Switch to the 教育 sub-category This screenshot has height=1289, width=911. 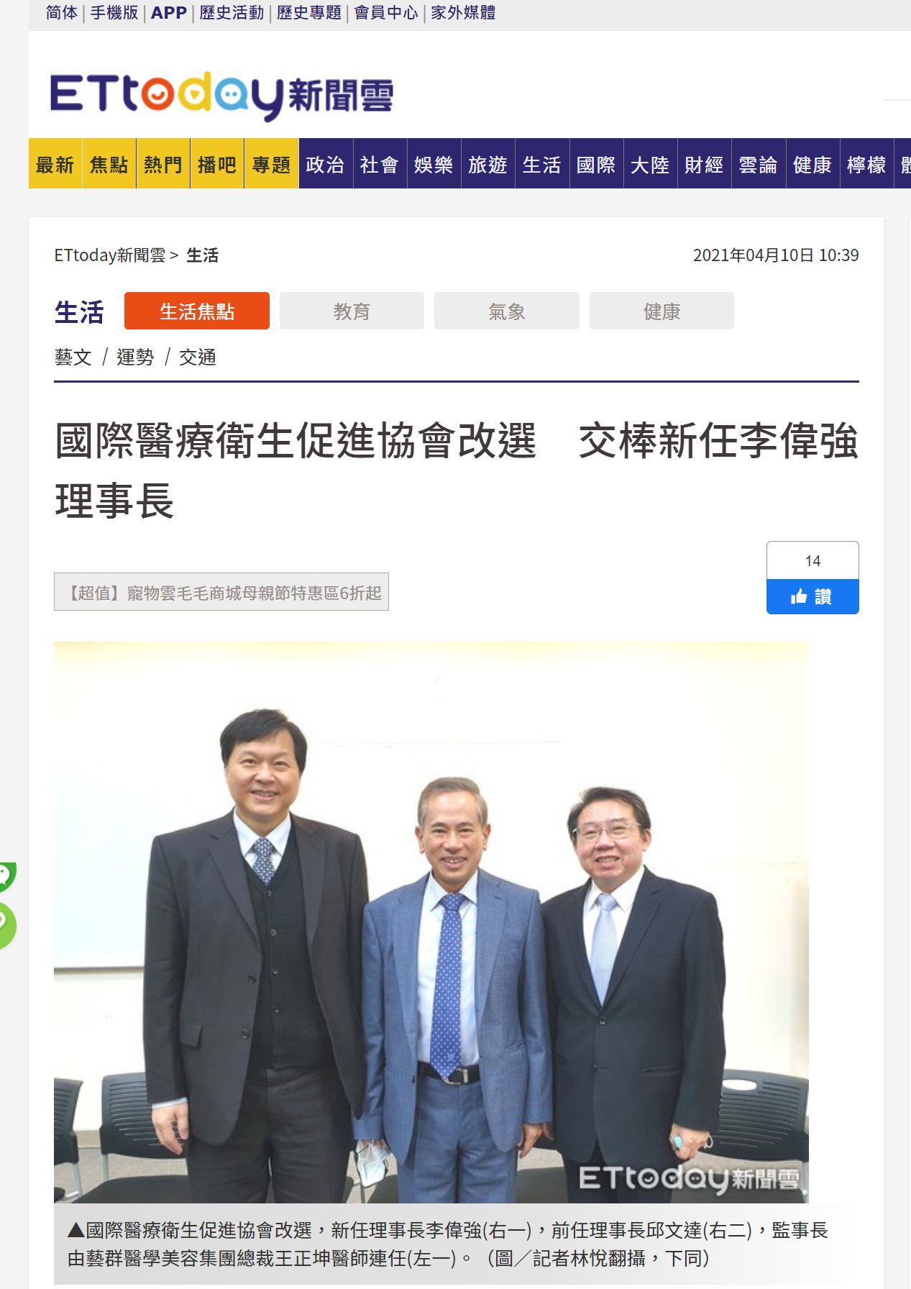352,311
